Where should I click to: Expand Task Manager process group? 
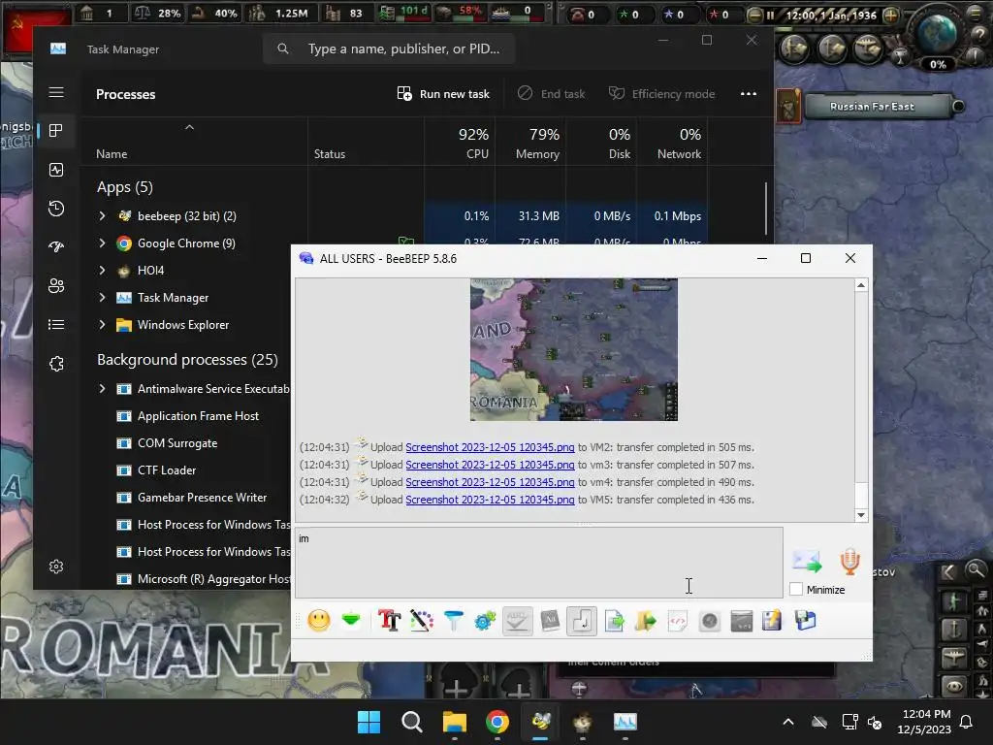click(102, 297)
